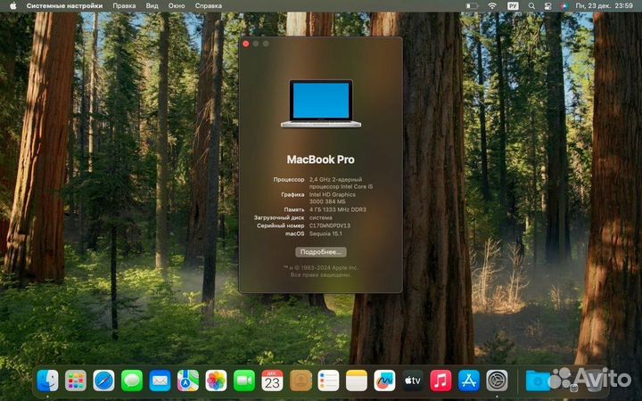The width and height of the screenshot is (642, 401).
Task: Click the 4 ГБ 1333 MHz DDR3 value
Action: (x=337, y=209)
